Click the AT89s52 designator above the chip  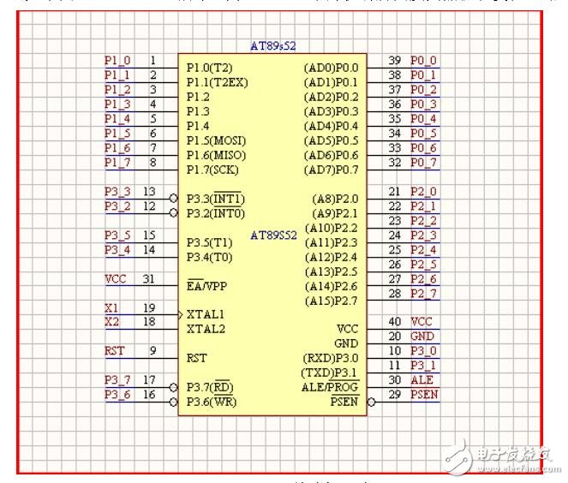[272, 46]
